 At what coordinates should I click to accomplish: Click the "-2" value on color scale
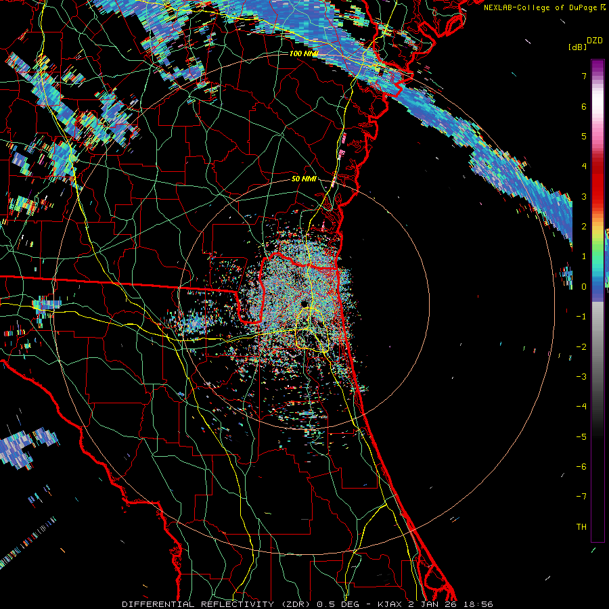581,346
